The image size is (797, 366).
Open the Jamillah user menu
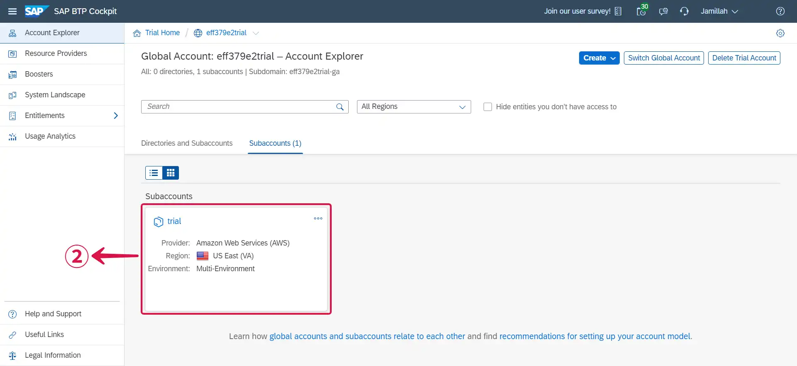pyautogui.click(x=719, y=11)
